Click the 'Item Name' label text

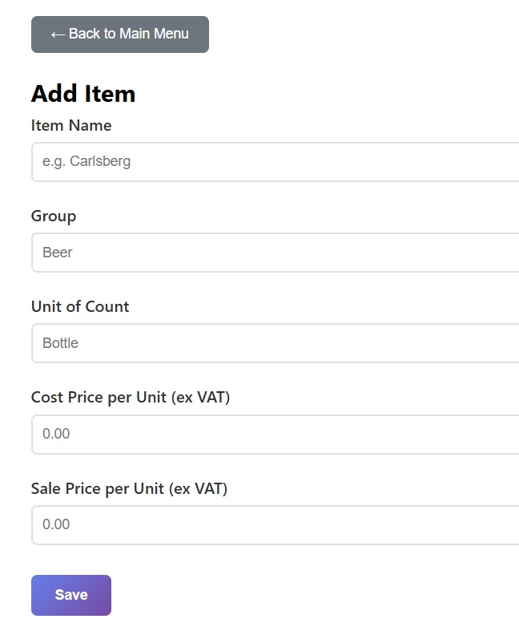coord(71,126)
